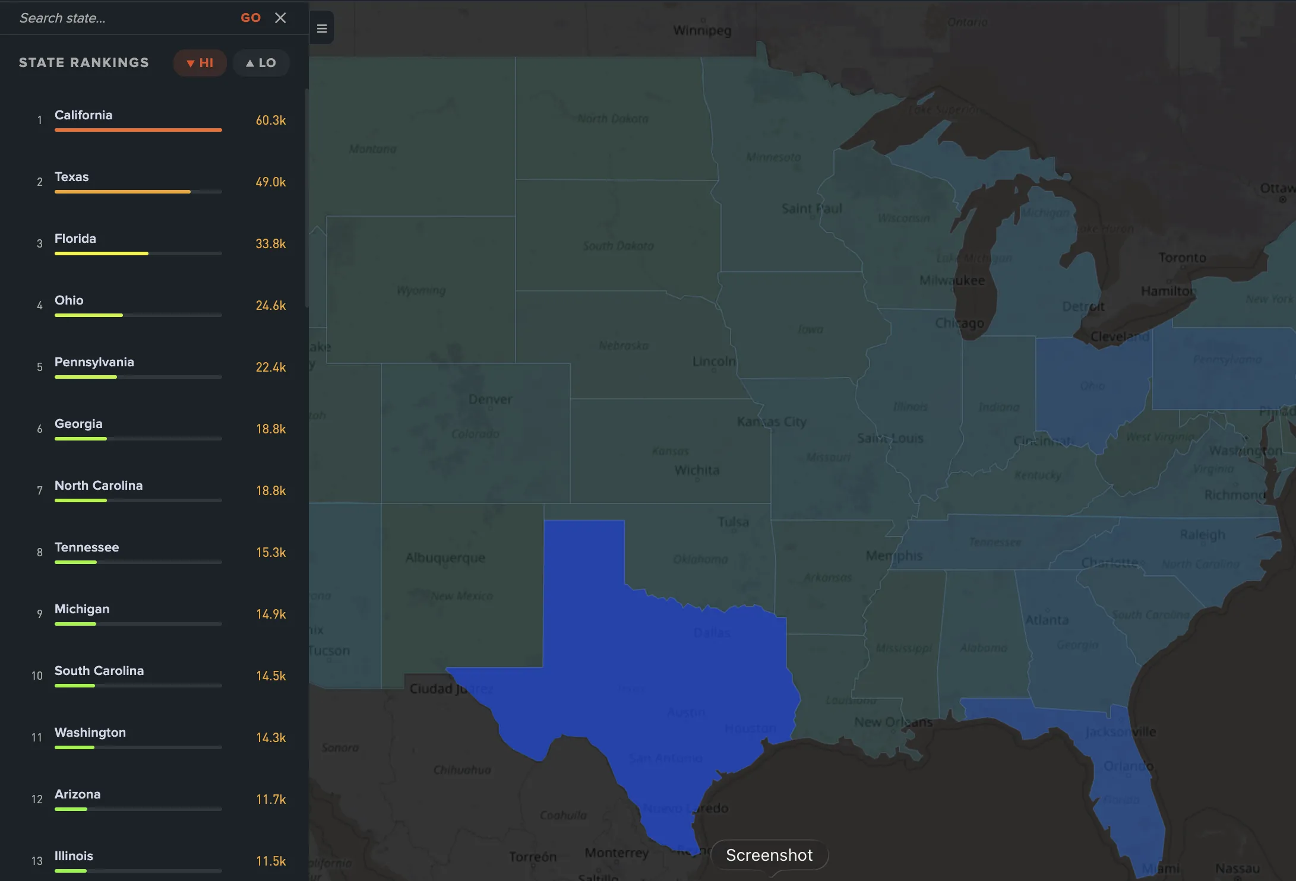This screenshot has width=1296, height=881.
Task: Clear the search with the X icon
Action: point(280,18)
